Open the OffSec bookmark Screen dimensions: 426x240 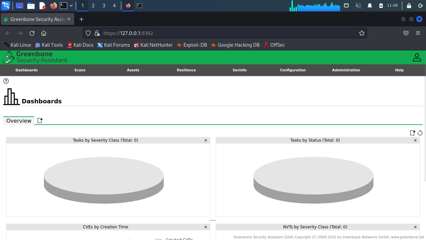[x=274, y=45]
